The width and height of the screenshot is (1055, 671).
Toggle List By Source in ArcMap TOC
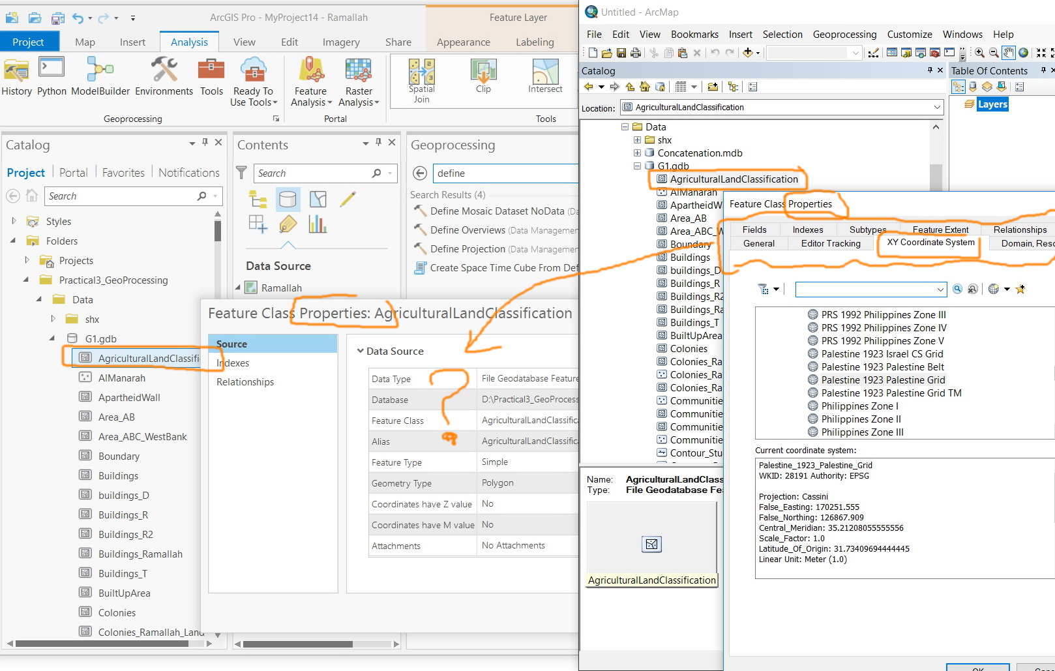click(x=973, y=87)
